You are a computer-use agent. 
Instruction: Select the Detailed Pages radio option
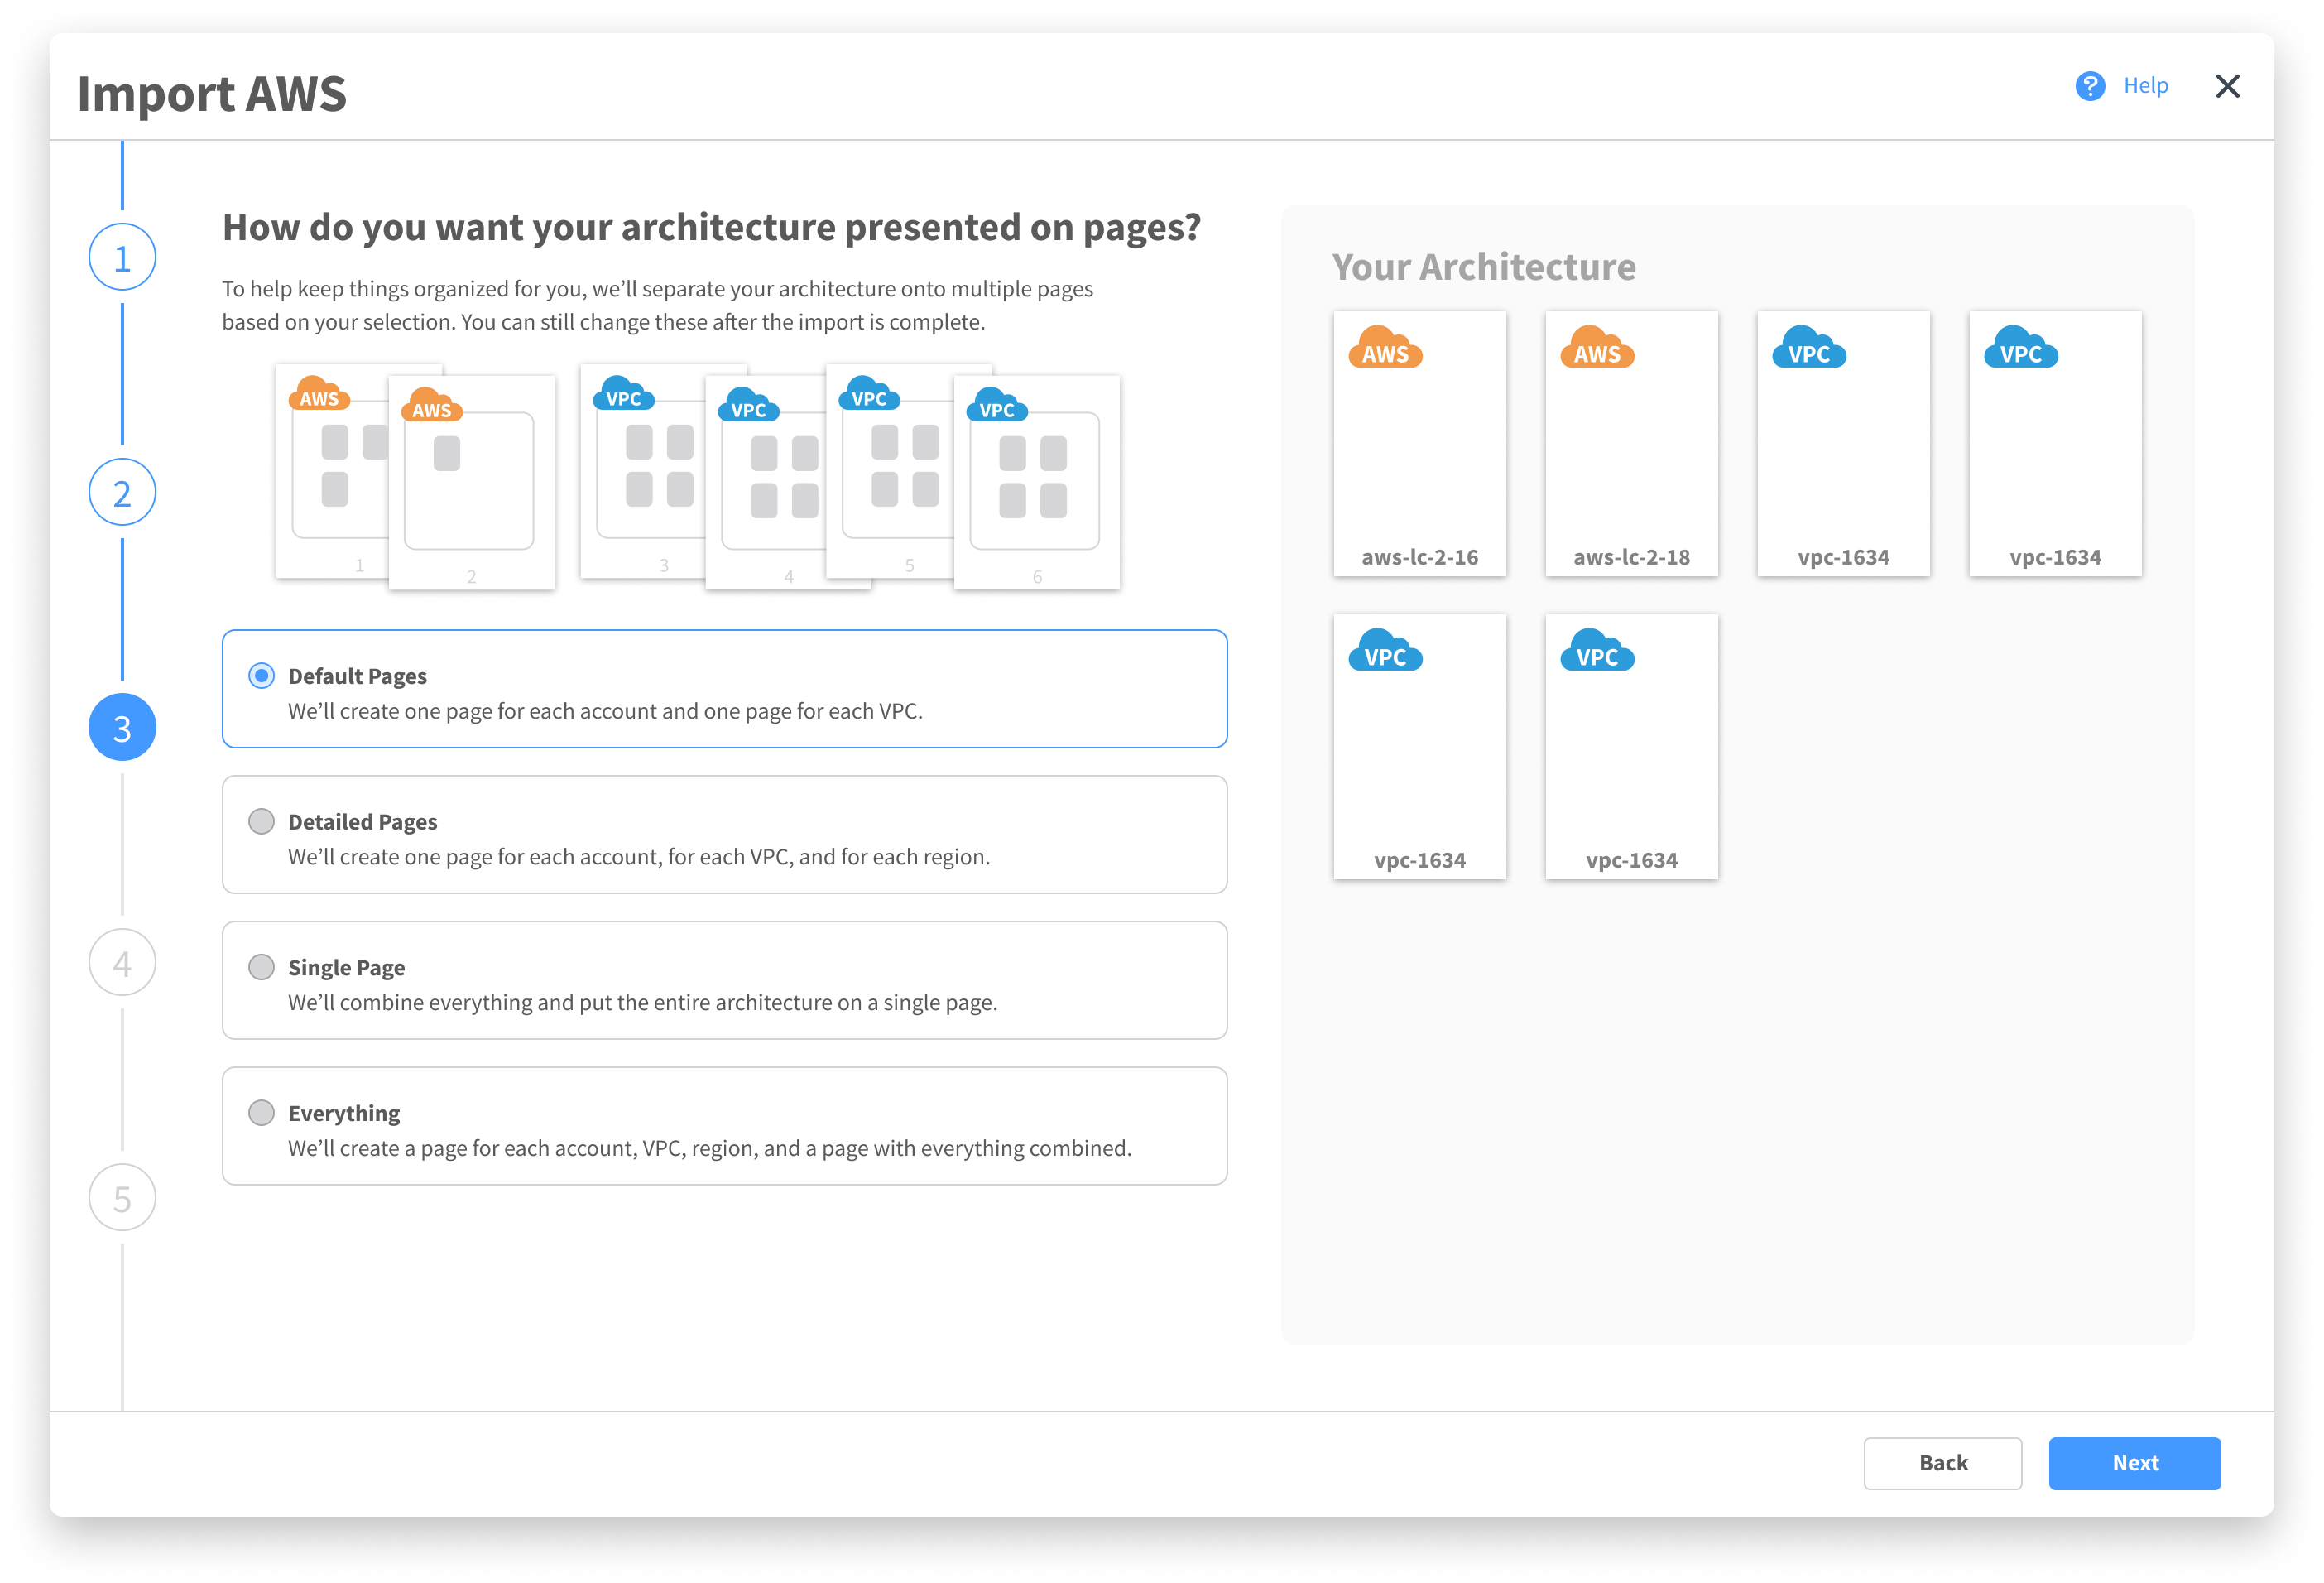click(261, 821)
